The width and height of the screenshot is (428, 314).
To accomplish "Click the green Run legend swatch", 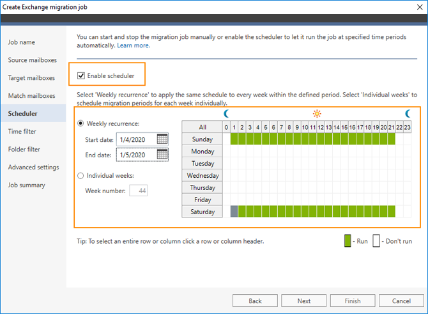I will pyautogui.click(x=348, y=240).
